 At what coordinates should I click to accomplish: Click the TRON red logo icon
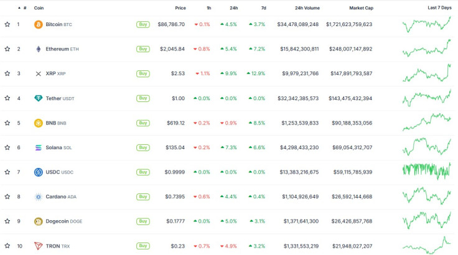click(x=38, y=246)
